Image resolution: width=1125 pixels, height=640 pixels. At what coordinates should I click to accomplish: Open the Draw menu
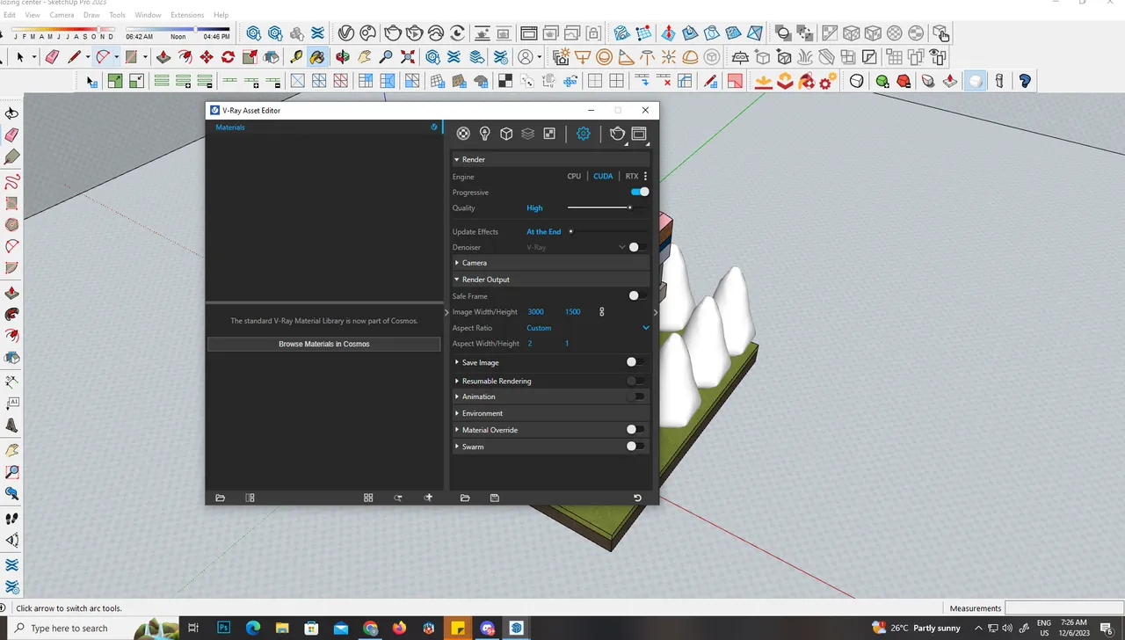[x=91, y=15]
